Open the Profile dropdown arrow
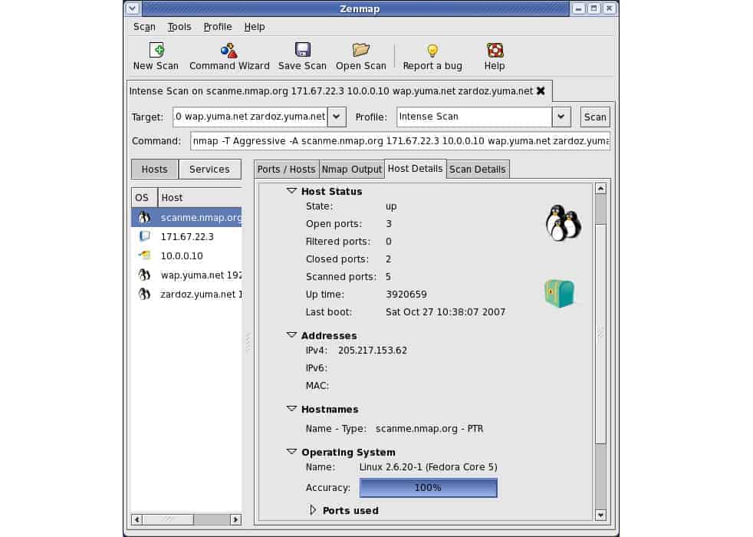The width and height of the screenshot is (753, 537). [561, 117]
